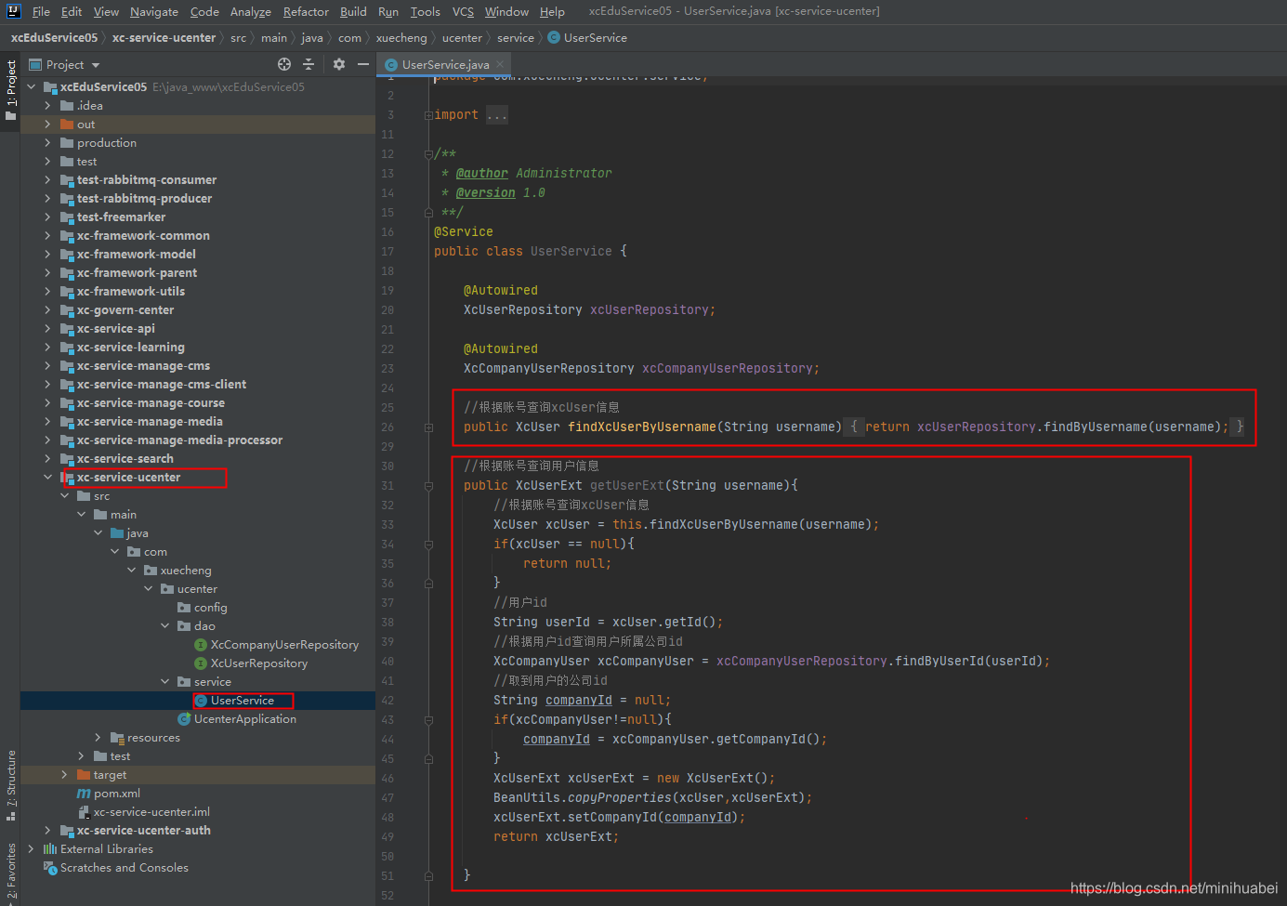The width and height of the screenshot is (1287, 906).
Task: Select xc-govern-center module
Action: coord(125,309)
